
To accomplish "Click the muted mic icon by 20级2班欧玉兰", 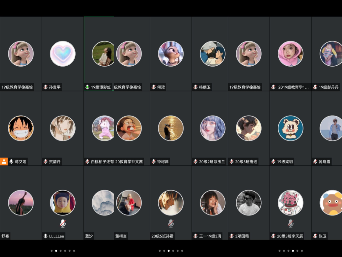I will pyautogui.click(x=195, y=161).
